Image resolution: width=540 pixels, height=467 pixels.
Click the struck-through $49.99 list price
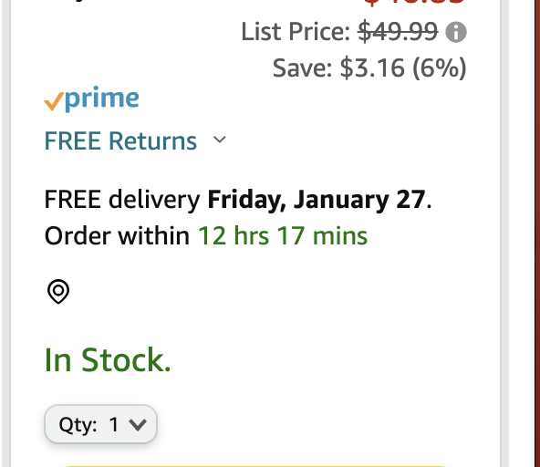pos(398,32)
